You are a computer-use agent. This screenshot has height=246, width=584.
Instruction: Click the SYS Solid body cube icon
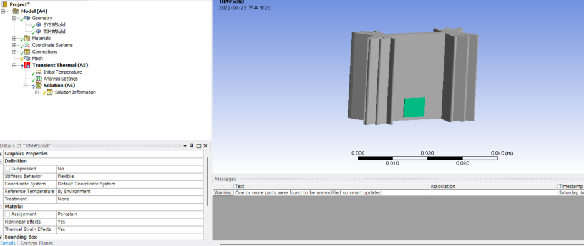pyautogui.click(x=39, y=24)
